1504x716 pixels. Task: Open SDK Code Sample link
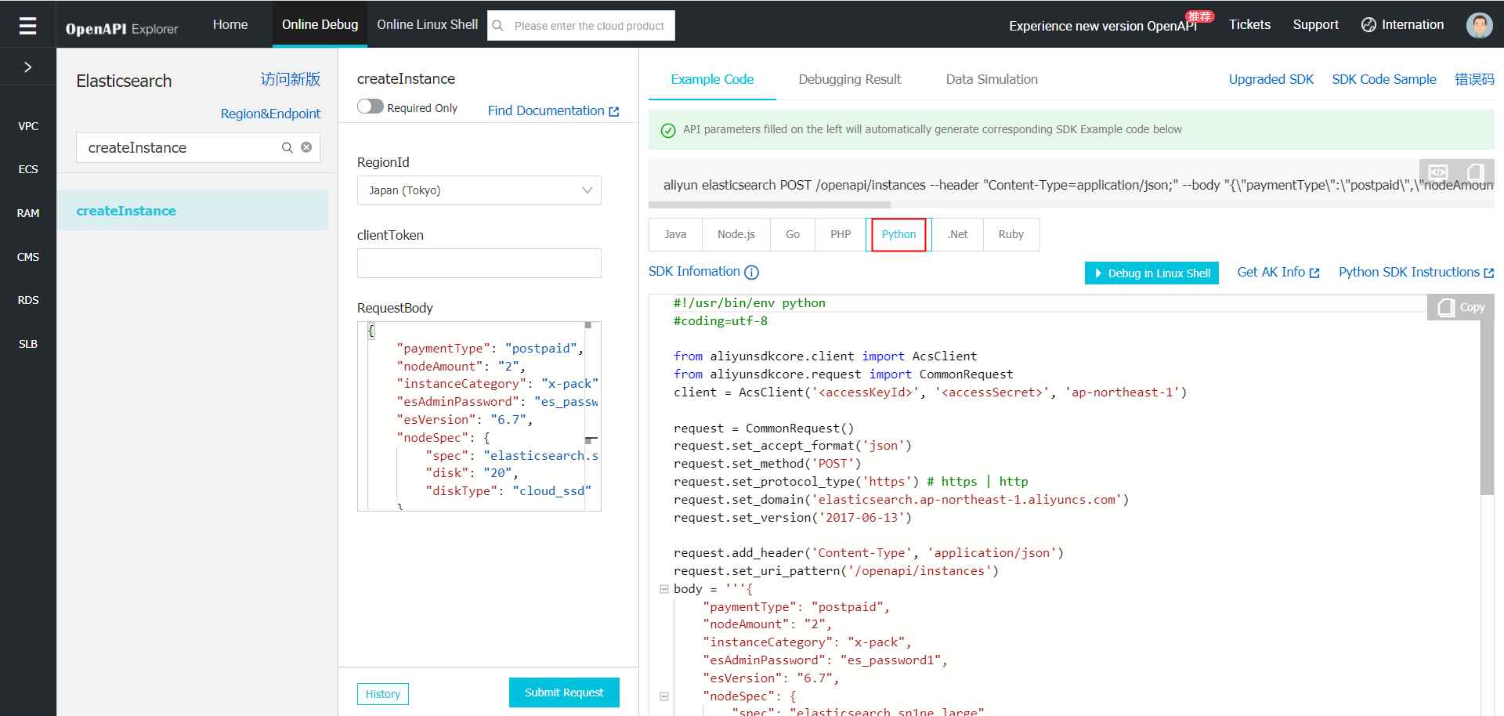click(x=1384, y=79)
